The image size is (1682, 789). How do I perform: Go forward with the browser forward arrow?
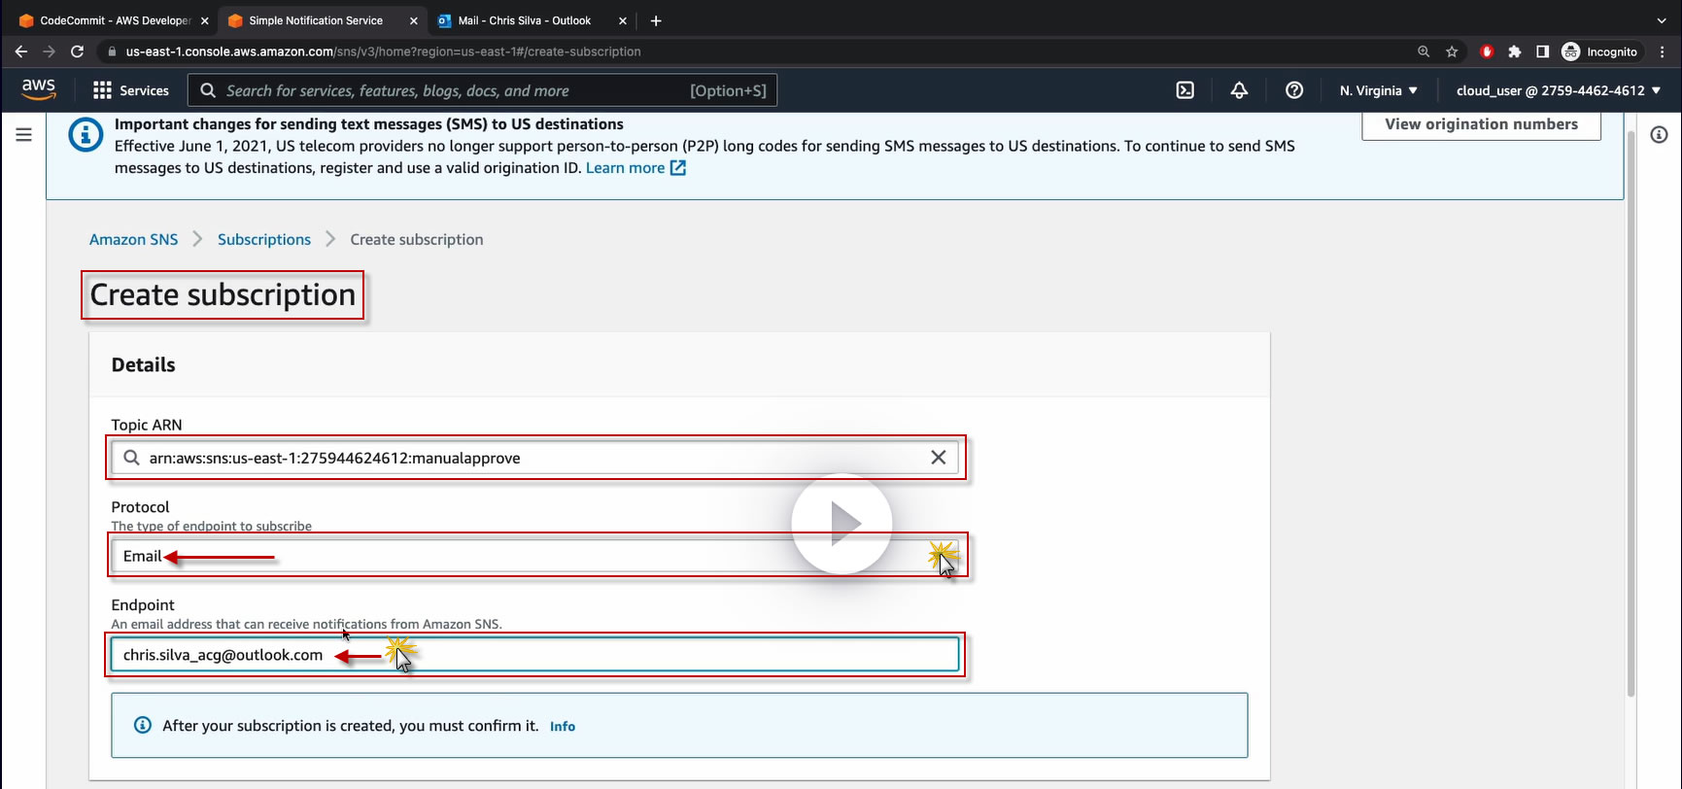tap(49, 51)
